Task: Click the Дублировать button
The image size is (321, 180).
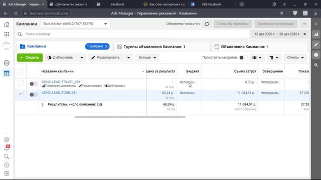Action: (60, 58)
